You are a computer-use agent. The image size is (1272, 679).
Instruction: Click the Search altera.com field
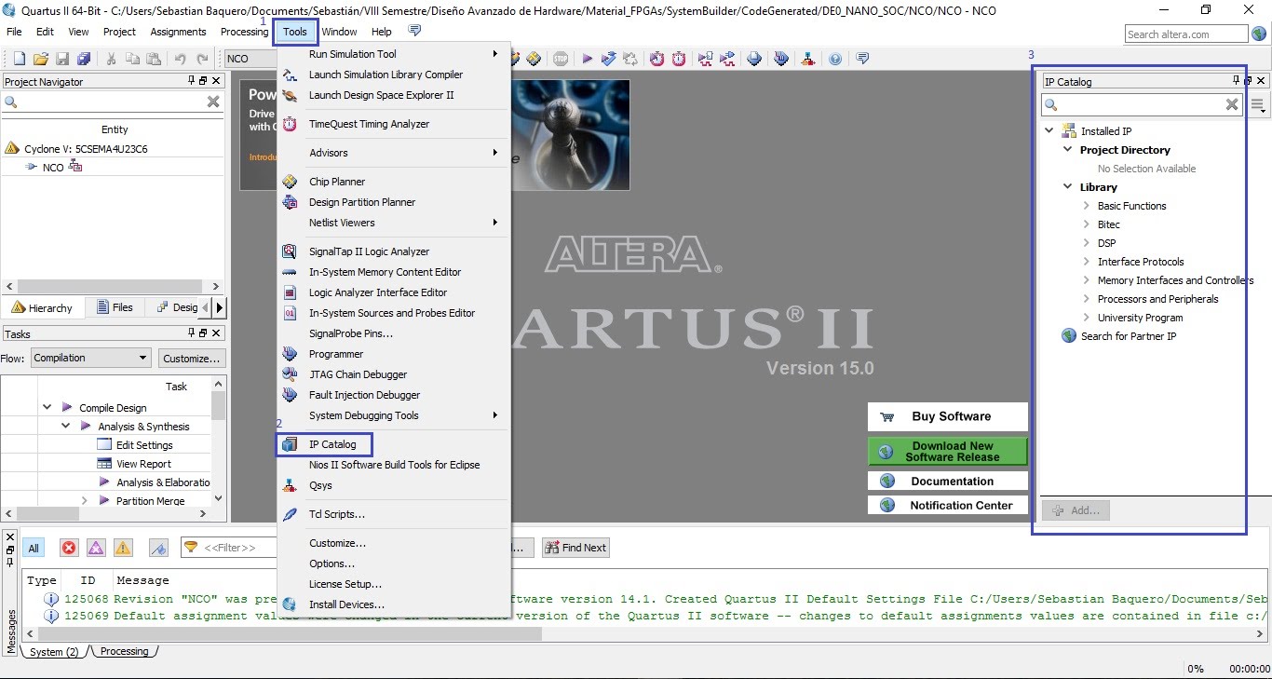point(1186,34)
